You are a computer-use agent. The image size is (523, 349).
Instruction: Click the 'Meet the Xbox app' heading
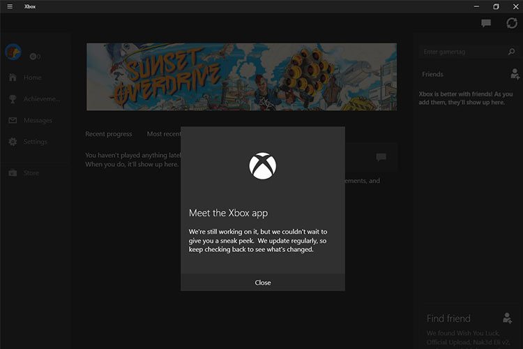[228, 213]
